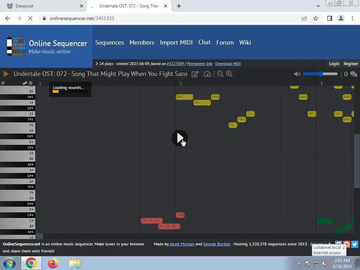Open the Forum page
The height and width of the screenshot is (270, 360).
tap(225, 43)
